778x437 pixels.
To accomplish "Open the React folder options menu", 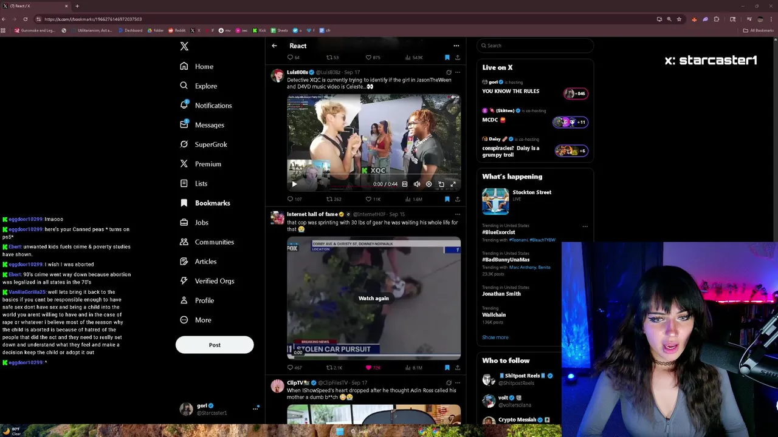I will (456, 46).
